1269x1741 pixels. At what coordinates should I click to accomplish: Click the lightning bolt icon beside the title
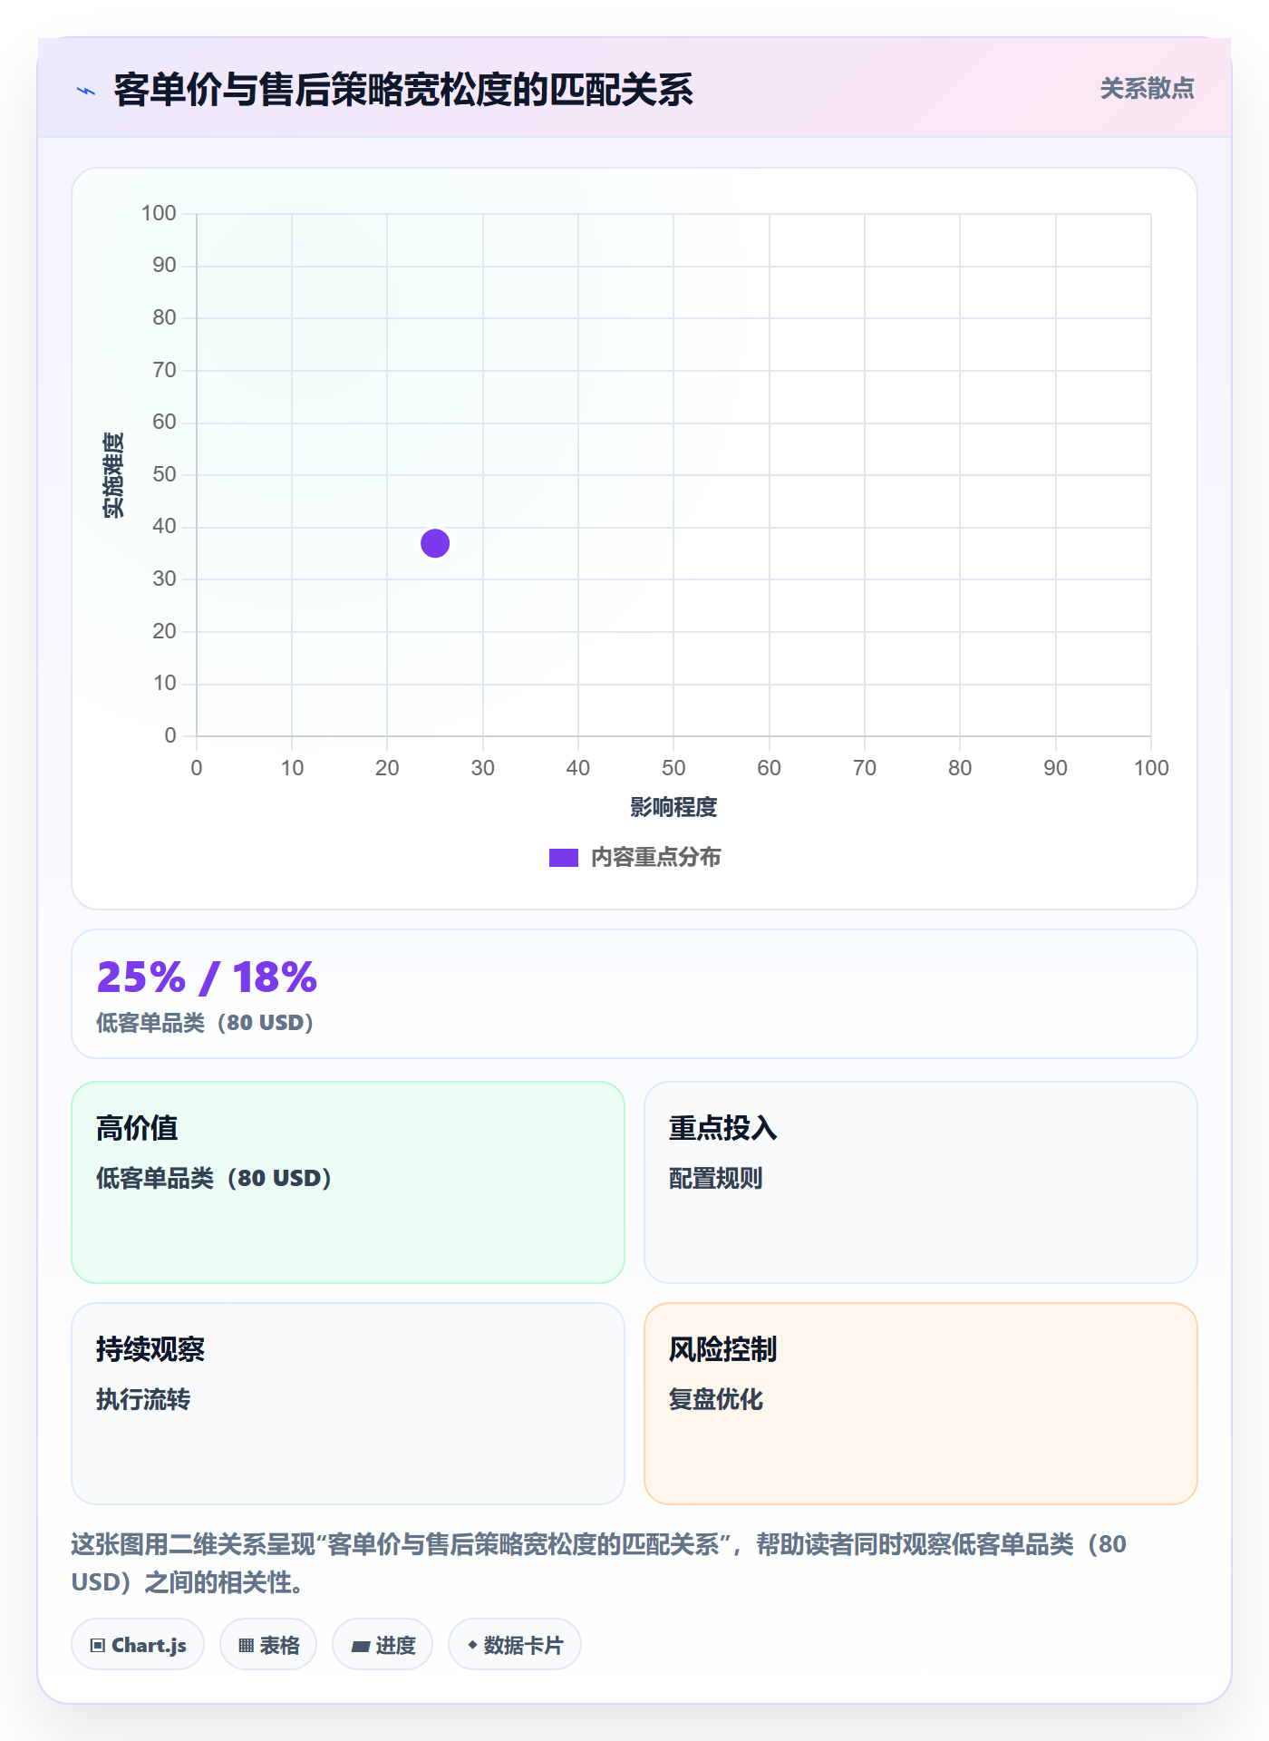coord(86,91)
